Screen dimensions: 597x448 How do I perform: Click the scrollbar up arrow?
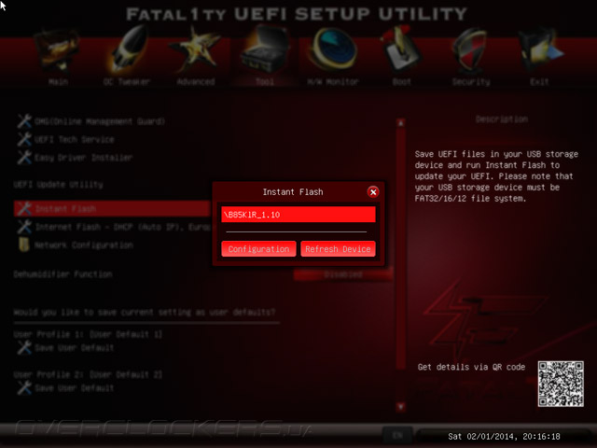coord(400,123)
